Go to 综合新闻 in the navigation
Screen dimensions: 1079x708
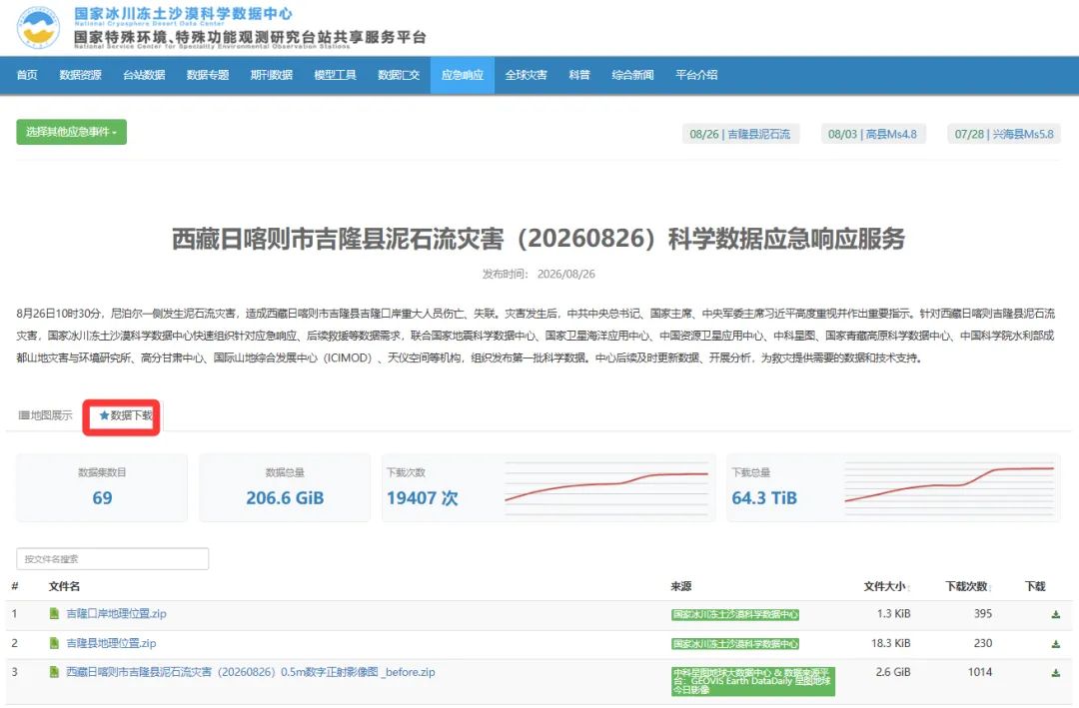click(632, 75)
